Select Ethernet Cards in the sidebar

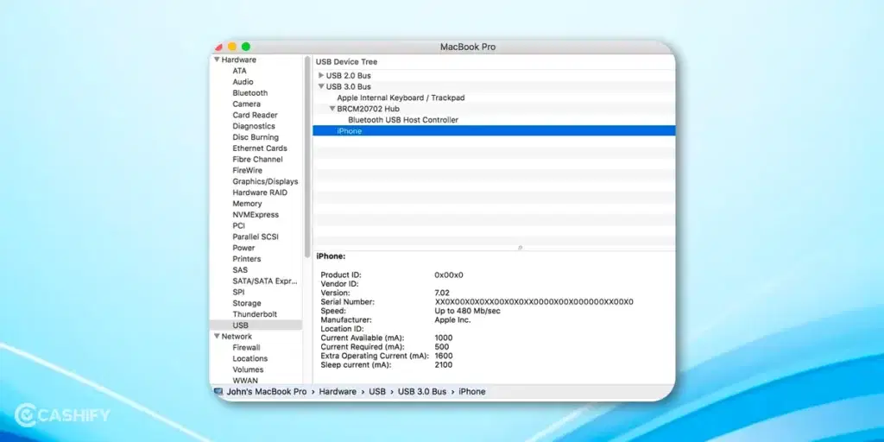pyautogui.click(x=260, y=148)
